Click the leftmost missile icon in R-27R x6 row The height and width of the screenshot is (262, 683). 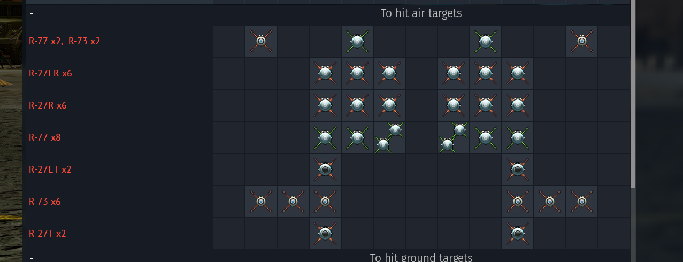tap(325, 105)
